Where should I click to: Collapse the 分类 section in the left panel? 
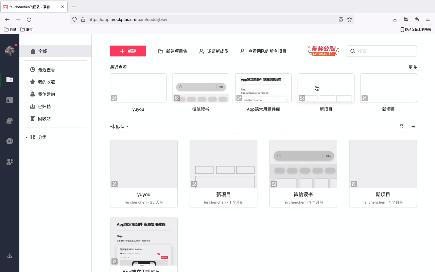(27, 137)
